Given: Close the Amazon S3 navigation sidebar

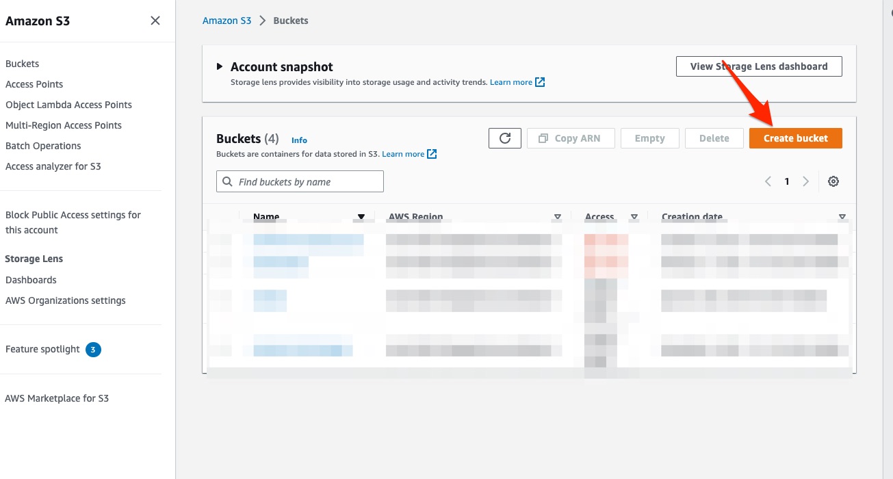Looking at the screenshot, I should coord(156,21).
